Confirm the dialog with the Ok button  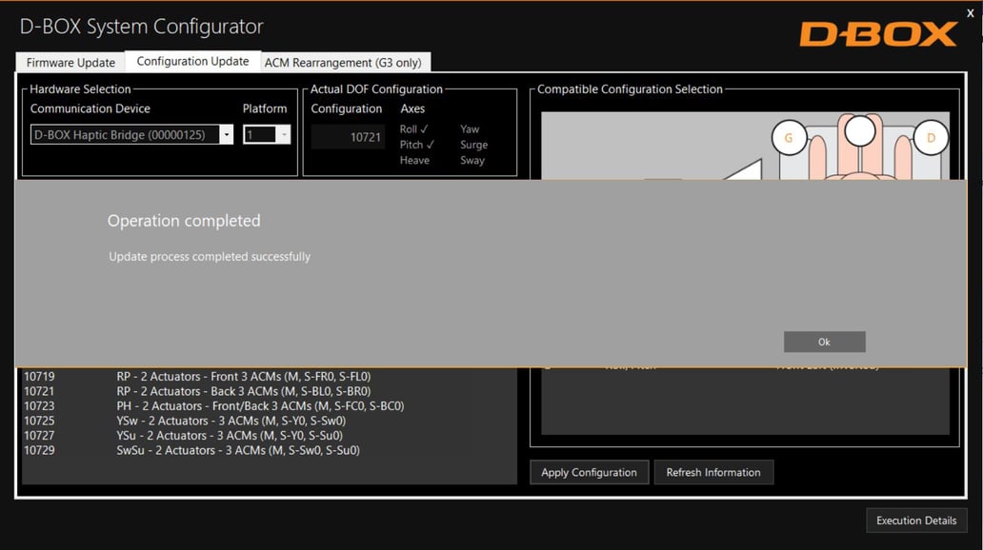(x=824, y=342)
